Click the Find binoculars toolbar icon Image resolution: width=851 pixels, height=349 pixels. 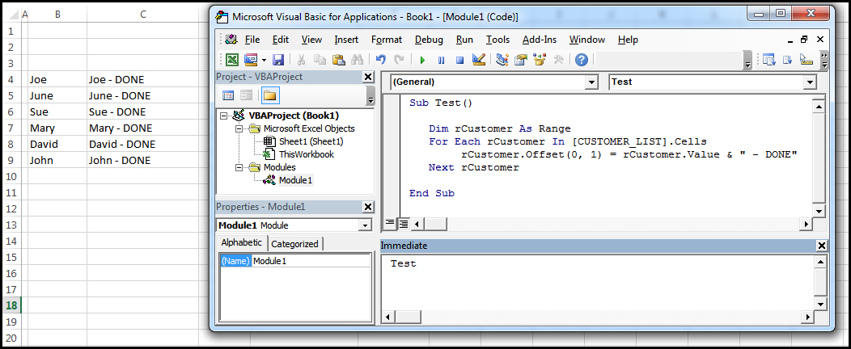357,60
